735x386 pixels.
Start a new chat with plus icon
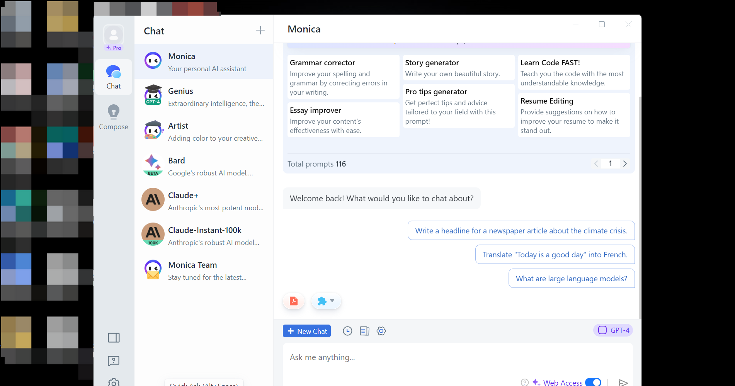260,30
